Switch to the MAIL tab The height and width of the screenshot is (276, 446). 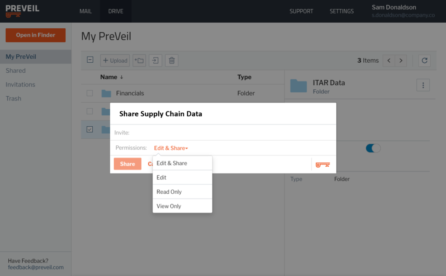coord(86,11)
